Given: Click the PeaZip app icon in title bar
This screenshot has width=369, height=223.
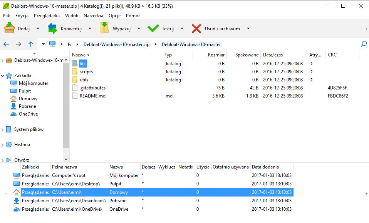Looking at the screenshot, I should (x=6, y=6).
